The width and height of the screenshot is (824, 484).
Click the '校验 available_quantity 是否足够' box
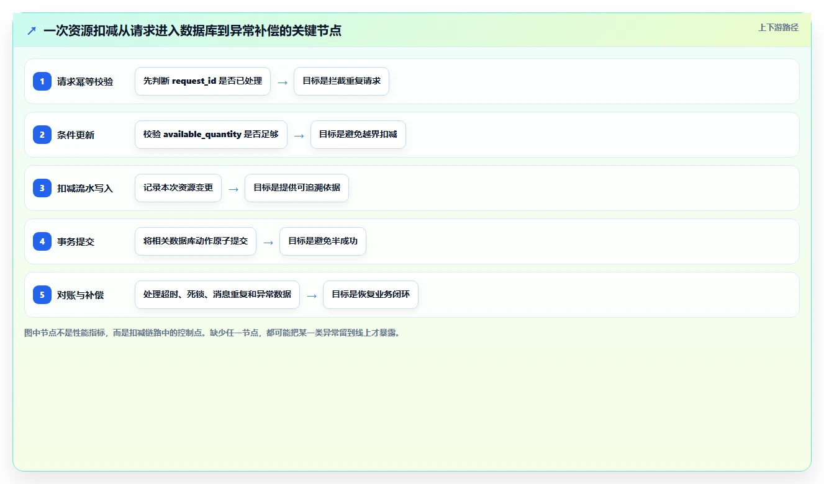211,135
